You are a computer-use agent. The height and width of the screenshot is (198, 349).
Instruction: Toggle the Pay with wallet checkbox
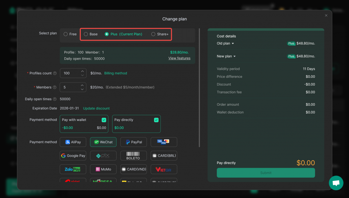pos(104,120)
